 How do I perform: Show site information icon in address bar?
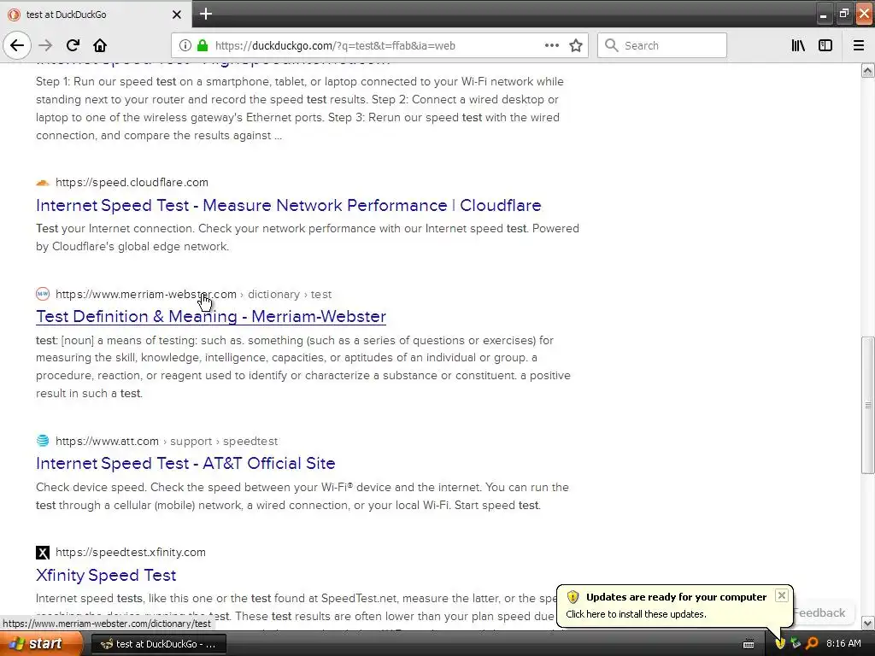pos(185,45)
